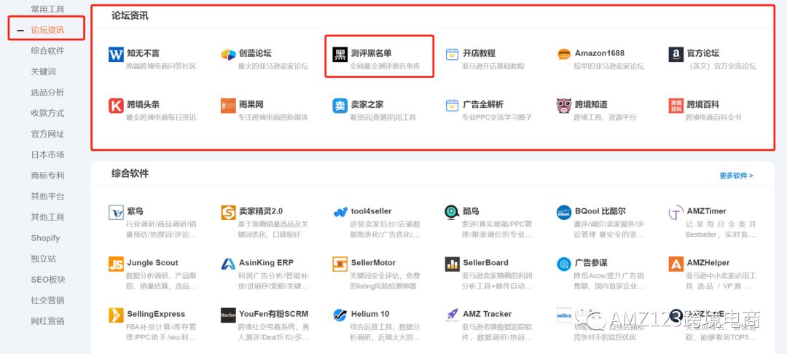Click the SellerMotor orange icon
The width and height of the screenshot is (787, 354).
point(340,264)
